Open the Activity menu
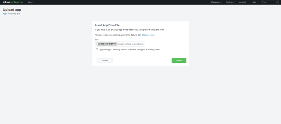This screenshot has width=281, height=124. (243, 2)
